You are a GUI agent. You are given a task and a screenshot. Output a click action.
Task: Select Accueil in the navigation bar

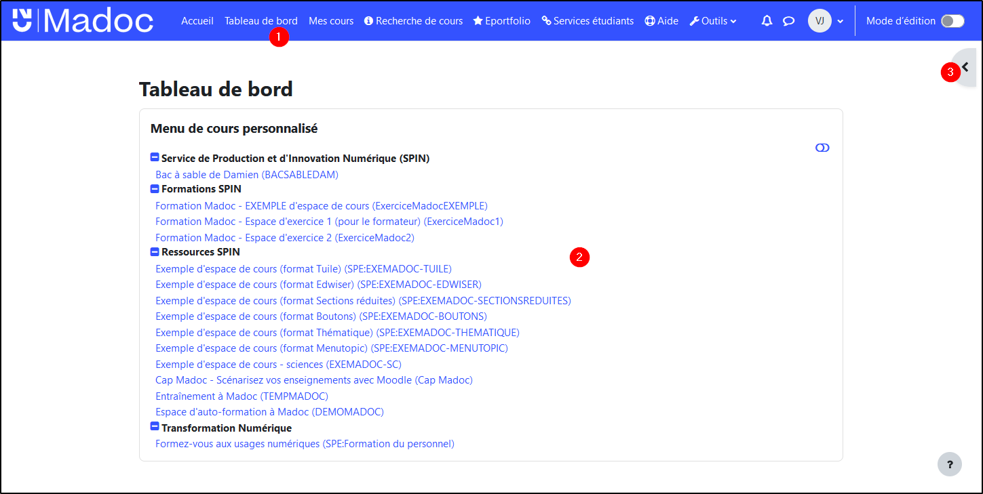pos(197,21)
